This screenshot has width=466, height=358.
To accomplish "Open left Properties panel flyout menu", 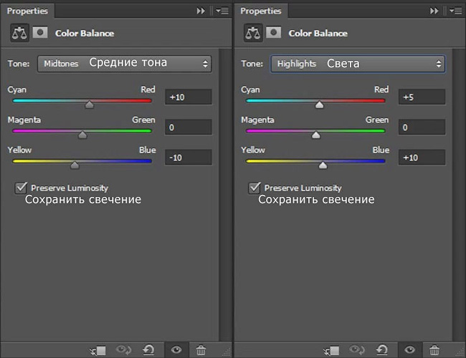I will [222, 11].
